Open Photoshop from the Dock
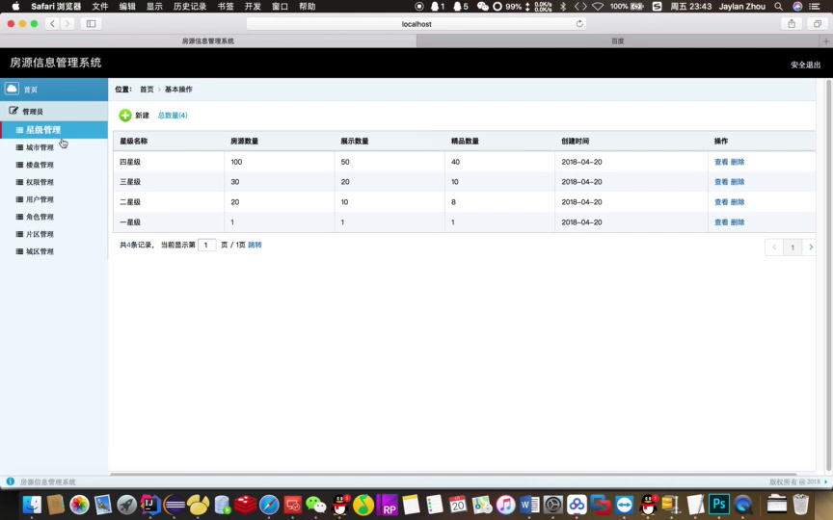The width and height of the screenshot is (833, 520). 718,505
